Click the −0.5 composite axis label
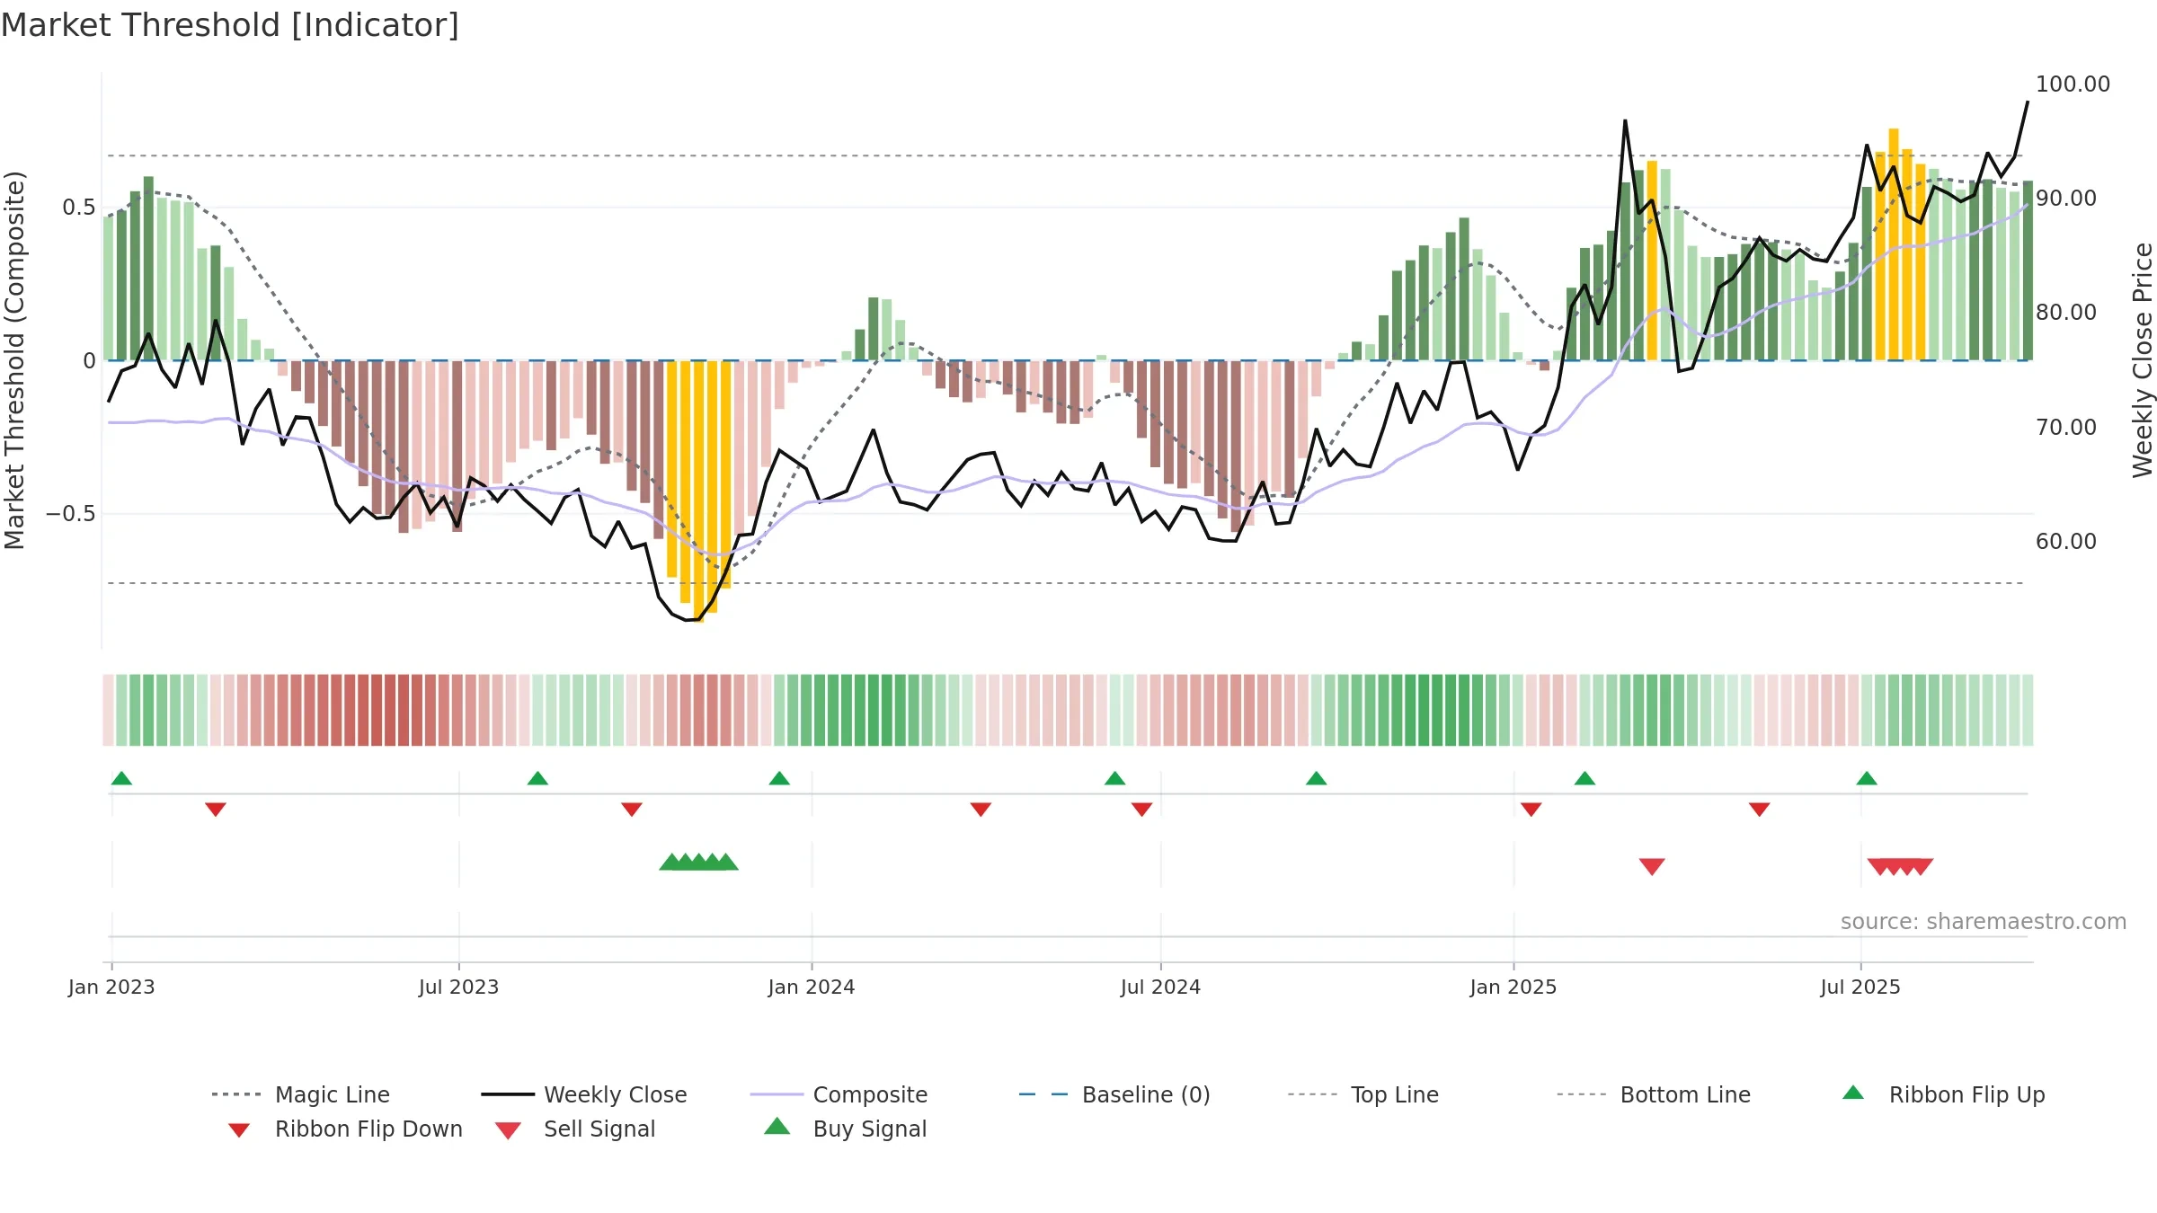 point(71,514)
